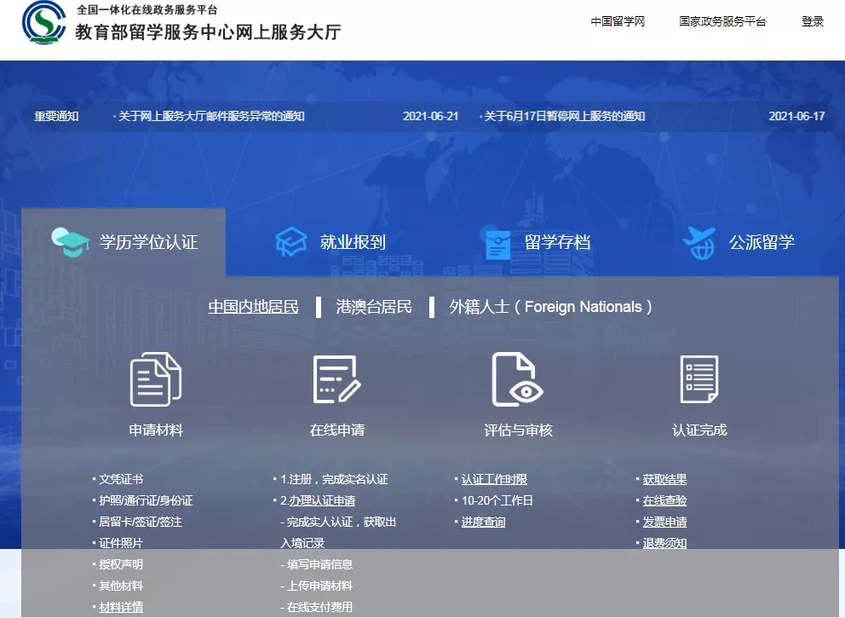The image size is (845, 618).
Task: Open the 就业报到 tab
Action: coord(353,242)
